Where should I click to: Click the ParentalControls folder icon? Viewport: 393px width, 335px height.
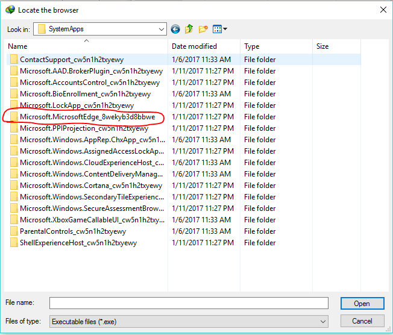pos(14,231)
